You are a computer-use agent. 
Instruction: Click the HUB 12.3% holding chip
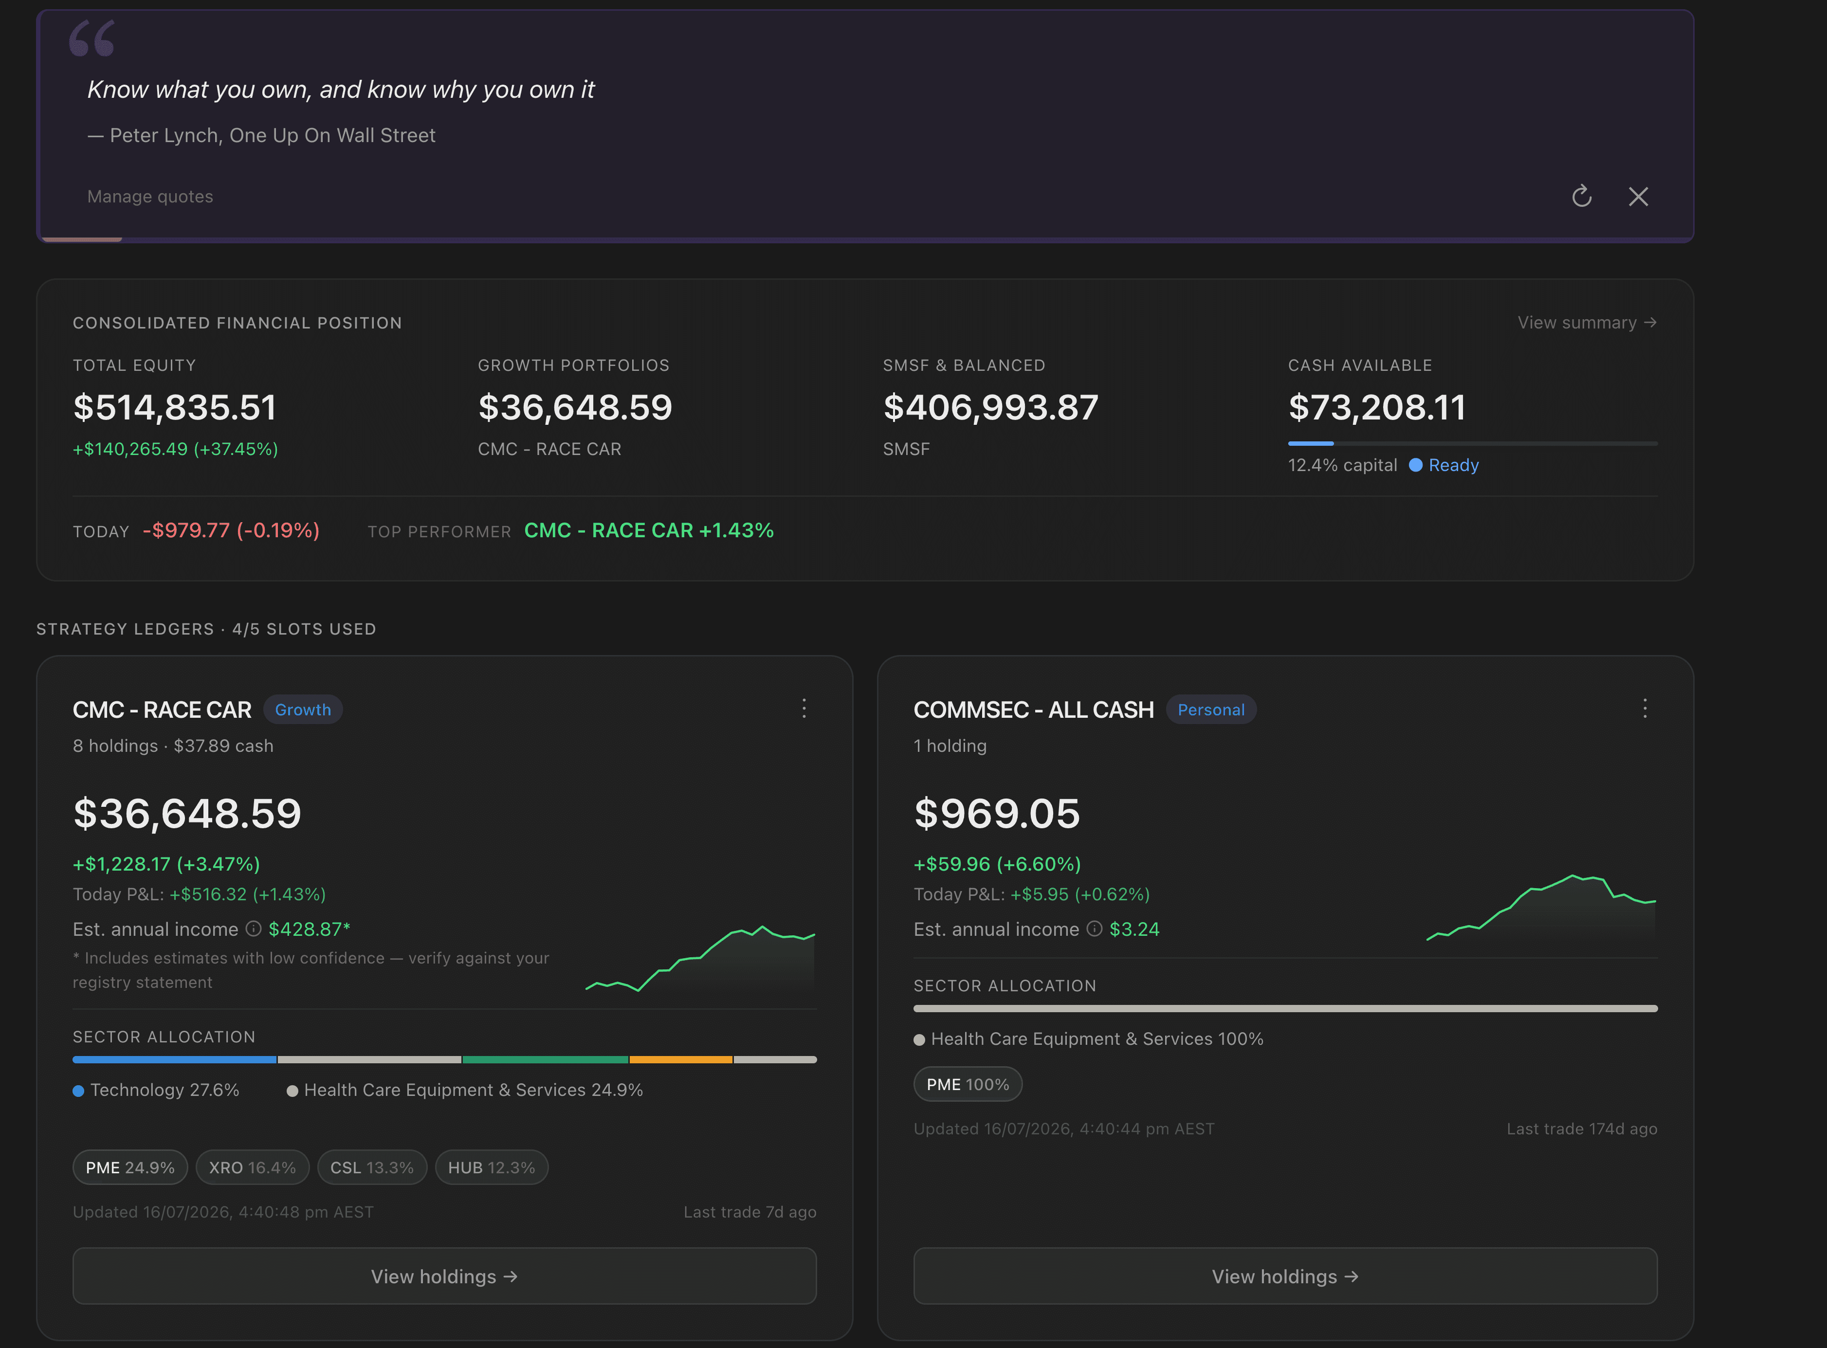coord(491,1167)
